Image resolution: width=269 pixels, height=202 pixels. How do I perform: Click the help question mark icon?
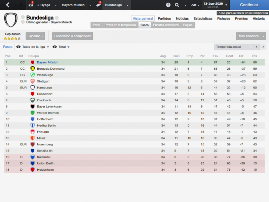click(168, 5)
